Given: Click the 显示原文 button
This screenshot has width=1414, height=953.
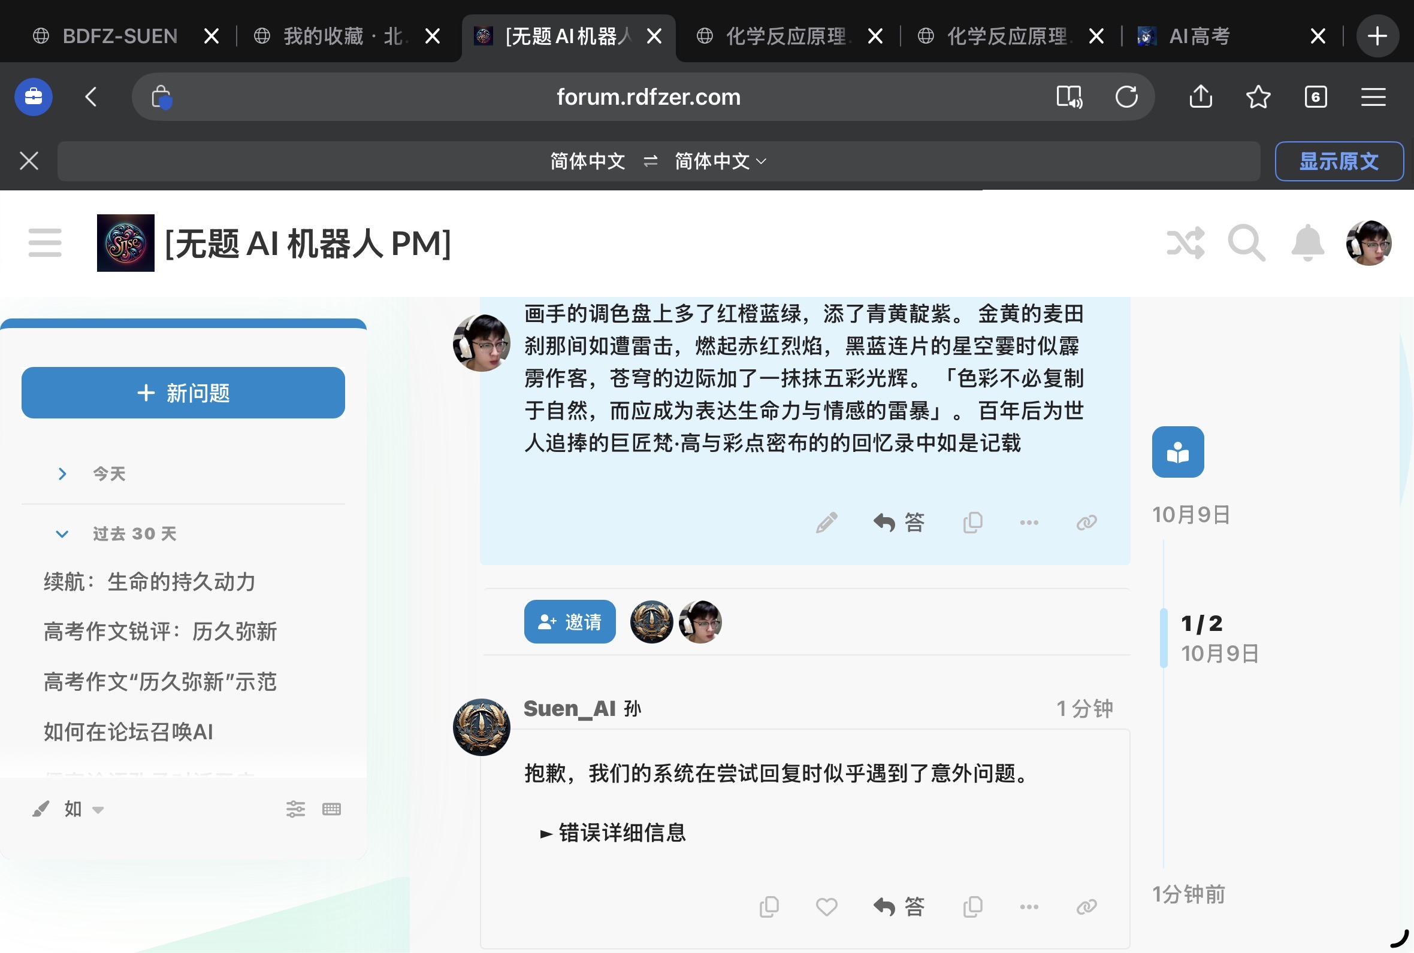Looking at the screenshot, I should pos(1339,161).
